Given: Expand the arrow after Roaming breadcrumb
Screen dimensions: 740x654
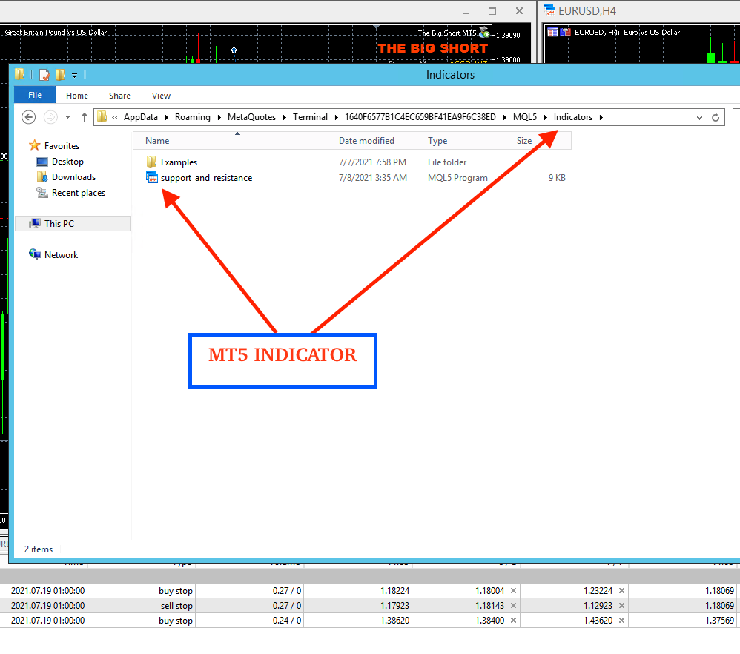Looking at the screenshot, I should pyautogui.click(x=219, y=117).
